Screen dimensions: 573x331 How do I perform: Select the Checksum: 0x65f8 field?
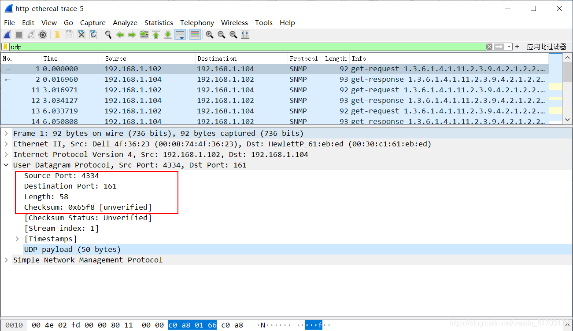click(88, 207)
